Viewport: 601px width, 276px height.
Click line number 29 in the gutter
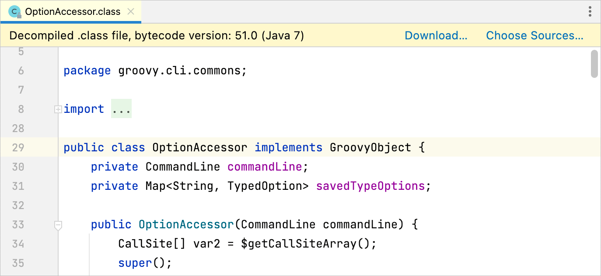point(18,147)
